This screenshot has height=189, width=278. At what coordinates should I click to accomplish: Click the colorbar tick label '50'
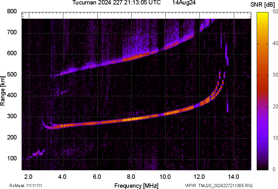point(275,12)
